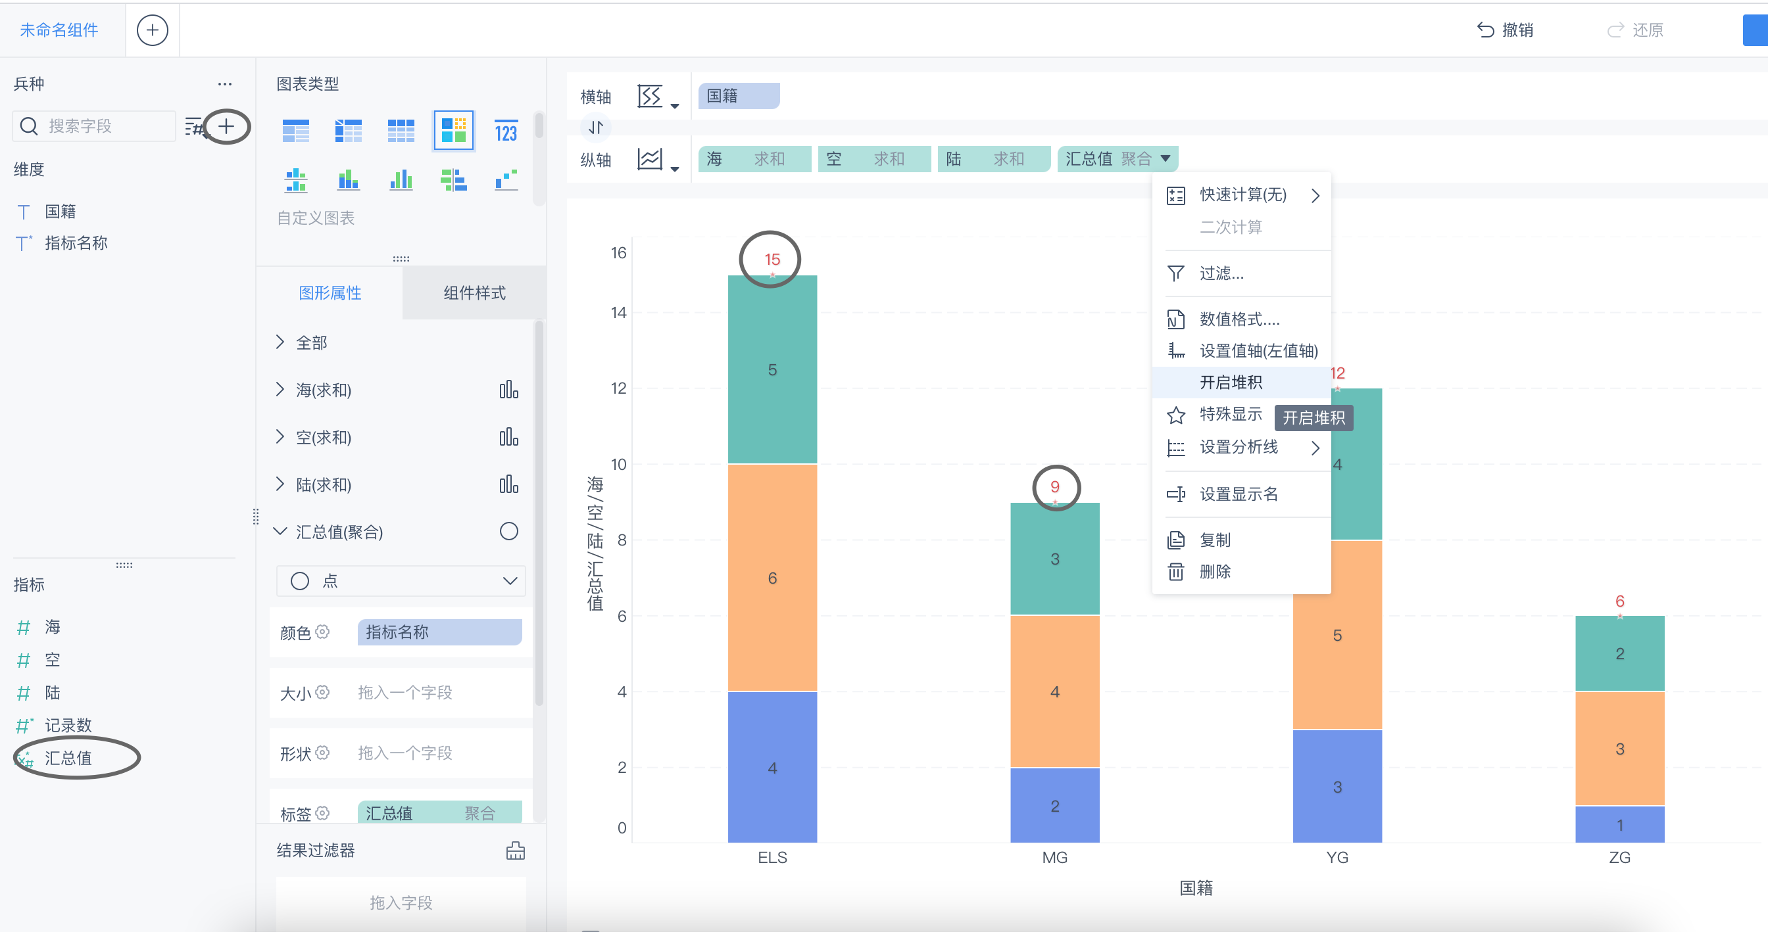Viewport: 1768px width, 932px height.
Task: Expand the 空(求和) properties section
Action: click(280, 437)
